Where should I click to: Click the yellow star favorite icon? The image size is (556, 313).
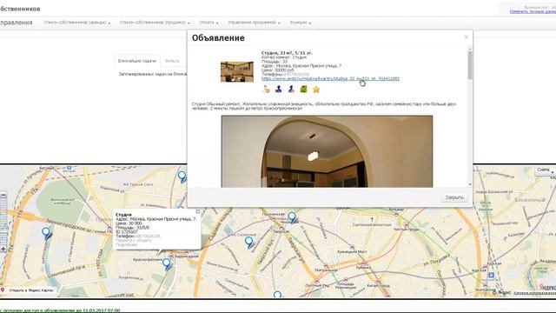[x=316, y=89]
